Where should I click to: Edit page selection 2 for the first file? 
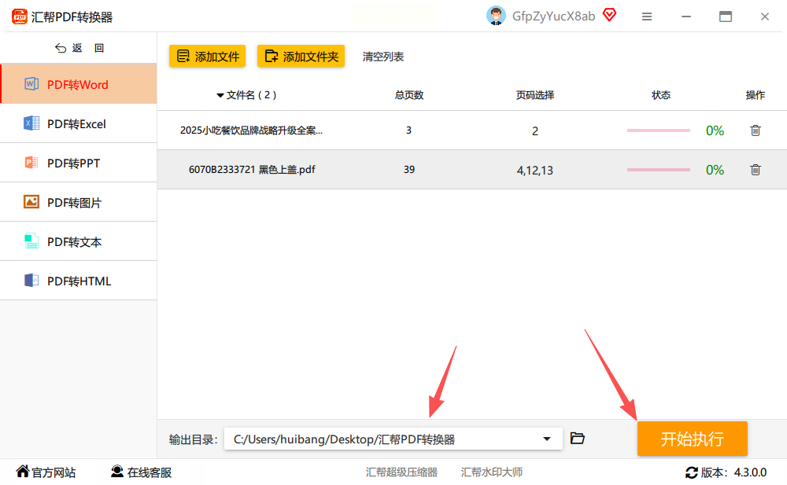(x=535, y=131)
